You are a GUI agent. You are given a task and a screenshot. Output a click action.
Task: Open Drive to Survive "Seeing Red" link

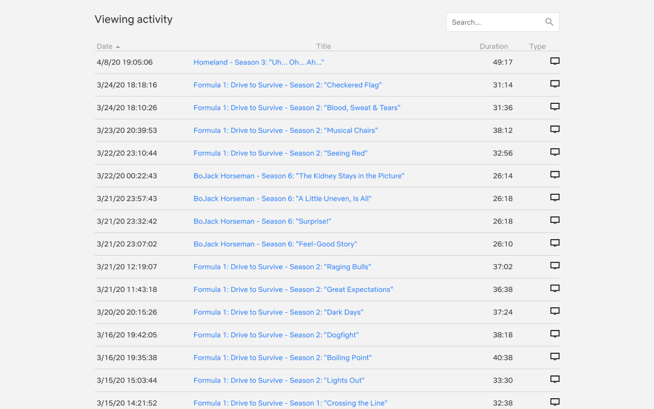pos(281,153)
